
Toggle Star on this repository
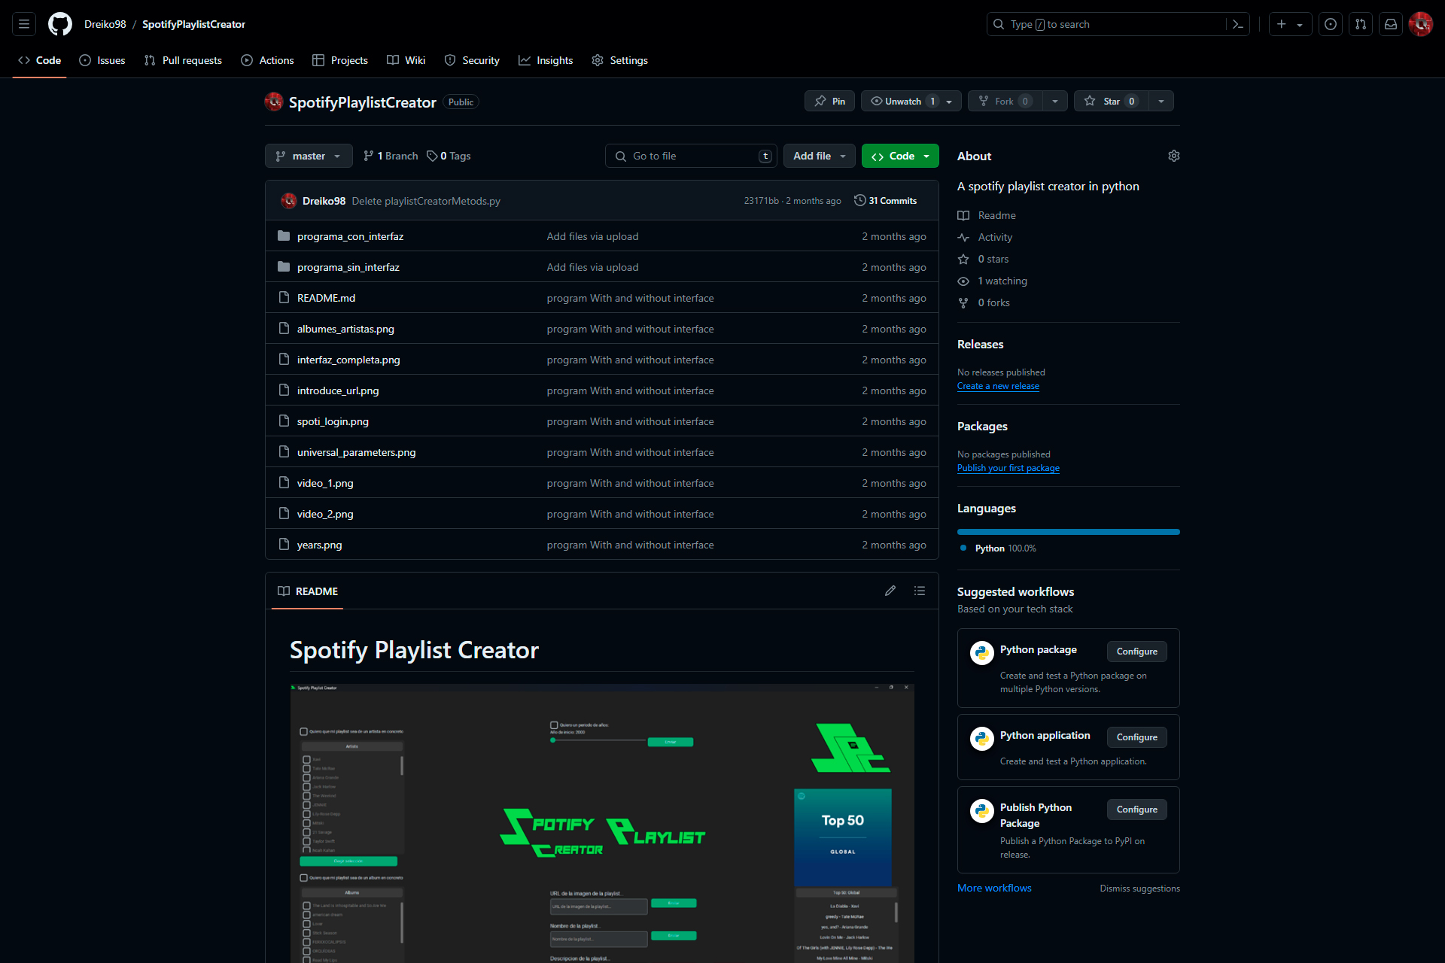tap(1111, 101)
